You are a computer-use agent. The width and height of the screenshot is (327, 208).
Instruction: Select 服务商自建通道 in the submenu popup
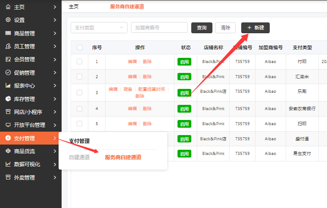[123, 157]
